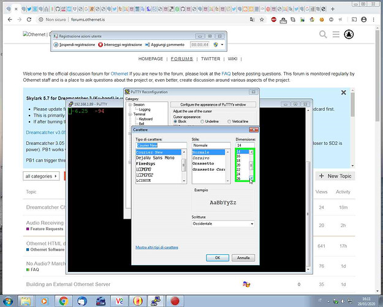Open Windows Explorer from the taskbar
The width and height of the screenshot is (383, 307).
(x=25, y=301)
